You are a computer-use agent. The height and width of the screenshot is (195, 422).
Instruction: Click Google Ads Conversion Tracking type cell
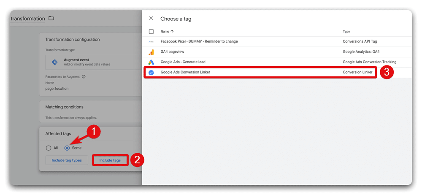[370, 62]
